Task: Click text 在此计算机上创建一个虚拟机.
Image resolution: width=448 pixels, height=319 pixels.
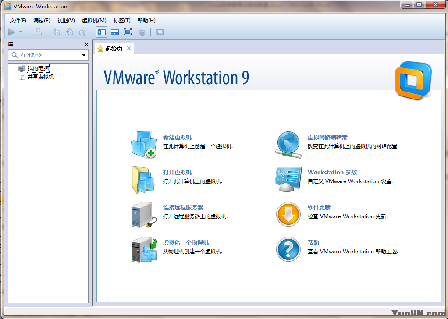Action: click(198, 146)
